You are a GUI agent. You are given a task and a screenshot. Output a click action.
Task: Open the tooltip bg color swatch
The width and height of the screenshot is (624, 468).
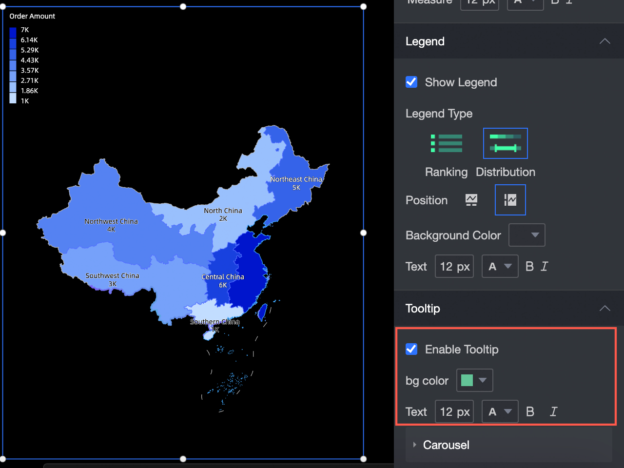pyautogui.click(x=474, y=380)
